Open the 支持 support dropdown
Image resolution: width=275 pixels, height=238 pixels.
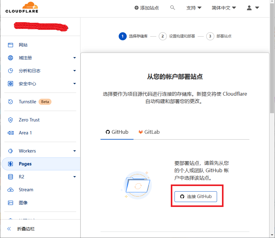click(194, 8)
